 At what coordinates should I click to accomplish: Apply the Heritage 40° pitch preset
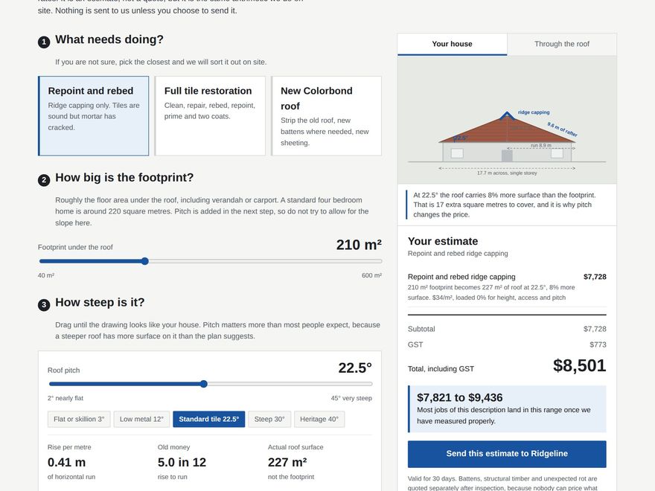[319, 419]
